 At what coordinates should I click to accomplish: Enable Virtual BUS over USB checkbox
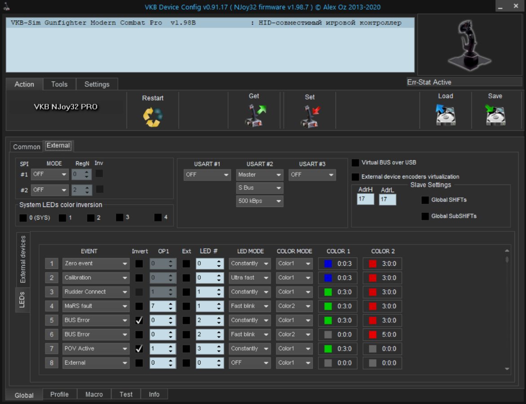(x=355, y=163)
